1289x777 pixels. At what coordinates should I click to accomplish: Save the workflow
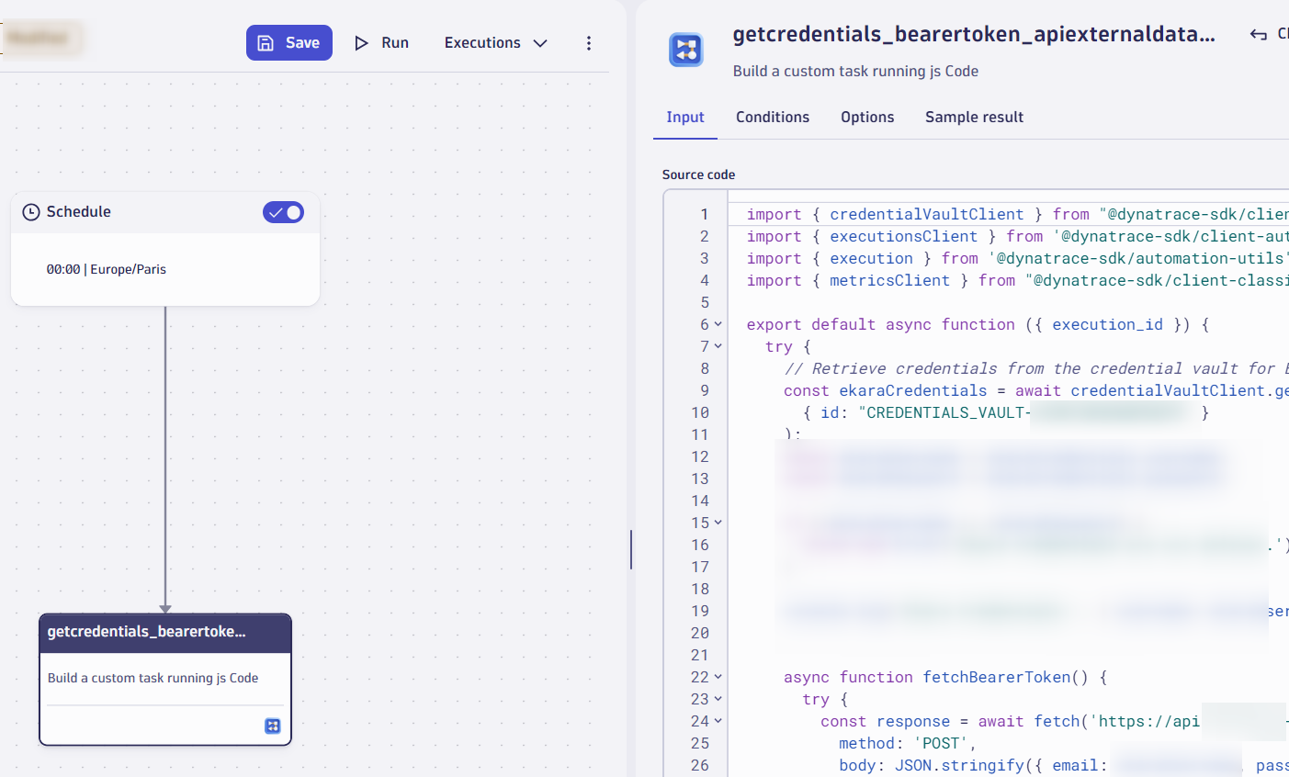click(x=288, y=42)
